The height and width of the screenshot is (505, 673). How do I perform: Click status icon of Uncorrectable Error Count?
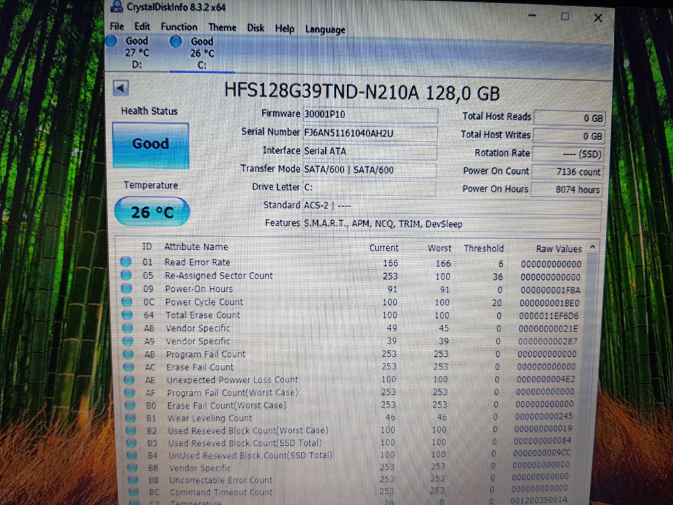pyautogui.click(x=133, y=479)
